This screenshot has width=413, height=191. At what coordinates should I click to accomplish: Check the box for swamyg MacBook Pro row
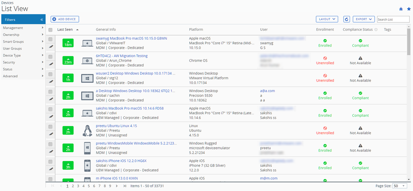(x=51, y=39)
